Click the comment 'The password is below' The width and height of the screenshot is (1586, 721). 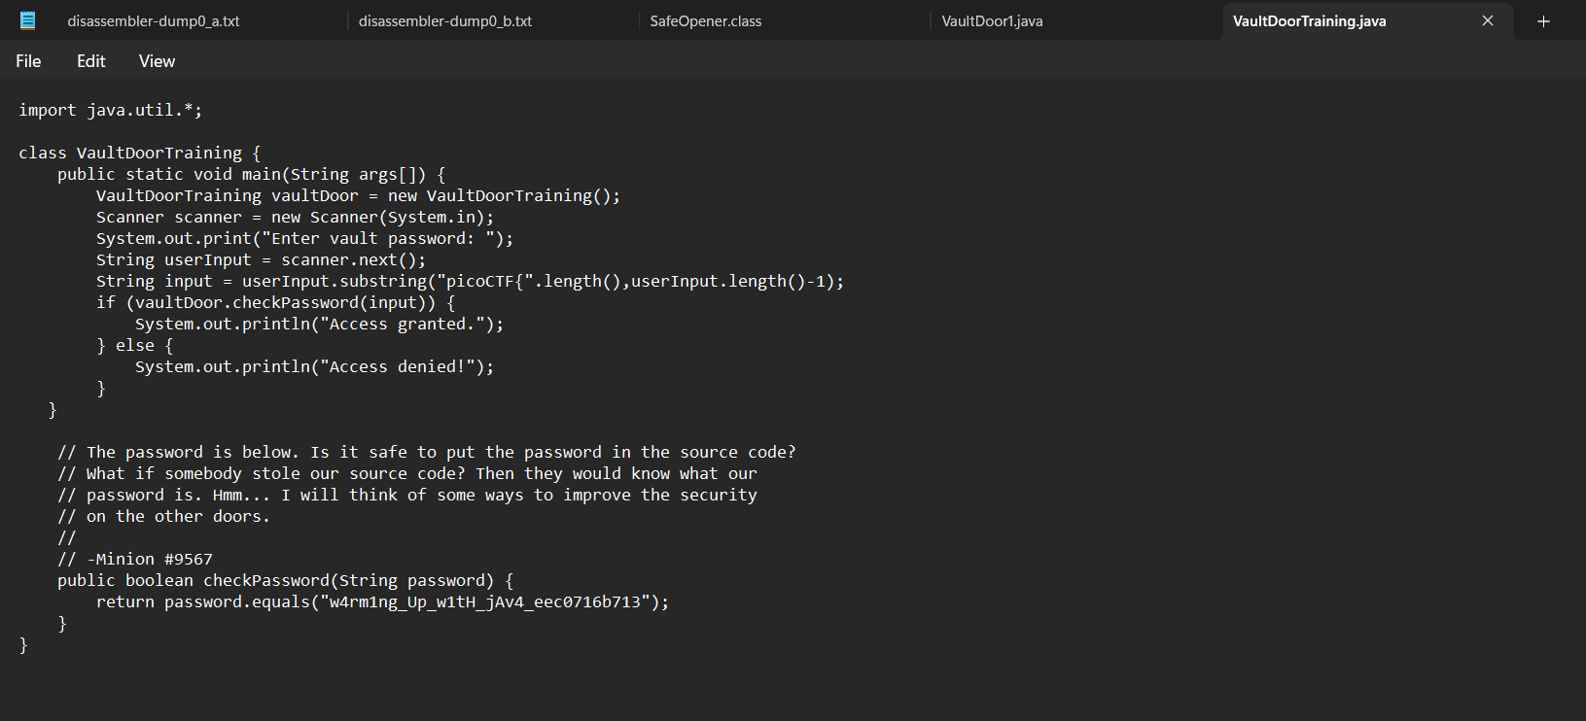coord(426,452)
